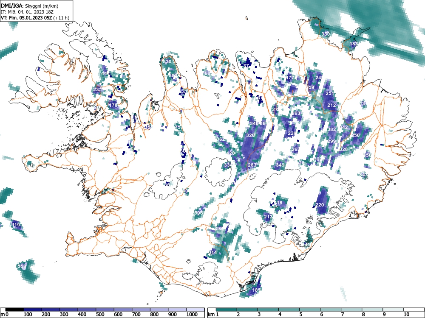The image size is (425, 318).
Task: Click the map label 347
Action: coord(363,175)
